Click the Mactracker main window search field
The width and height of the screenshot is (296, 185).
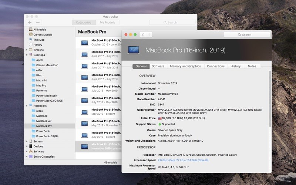(x=172, y=22)
